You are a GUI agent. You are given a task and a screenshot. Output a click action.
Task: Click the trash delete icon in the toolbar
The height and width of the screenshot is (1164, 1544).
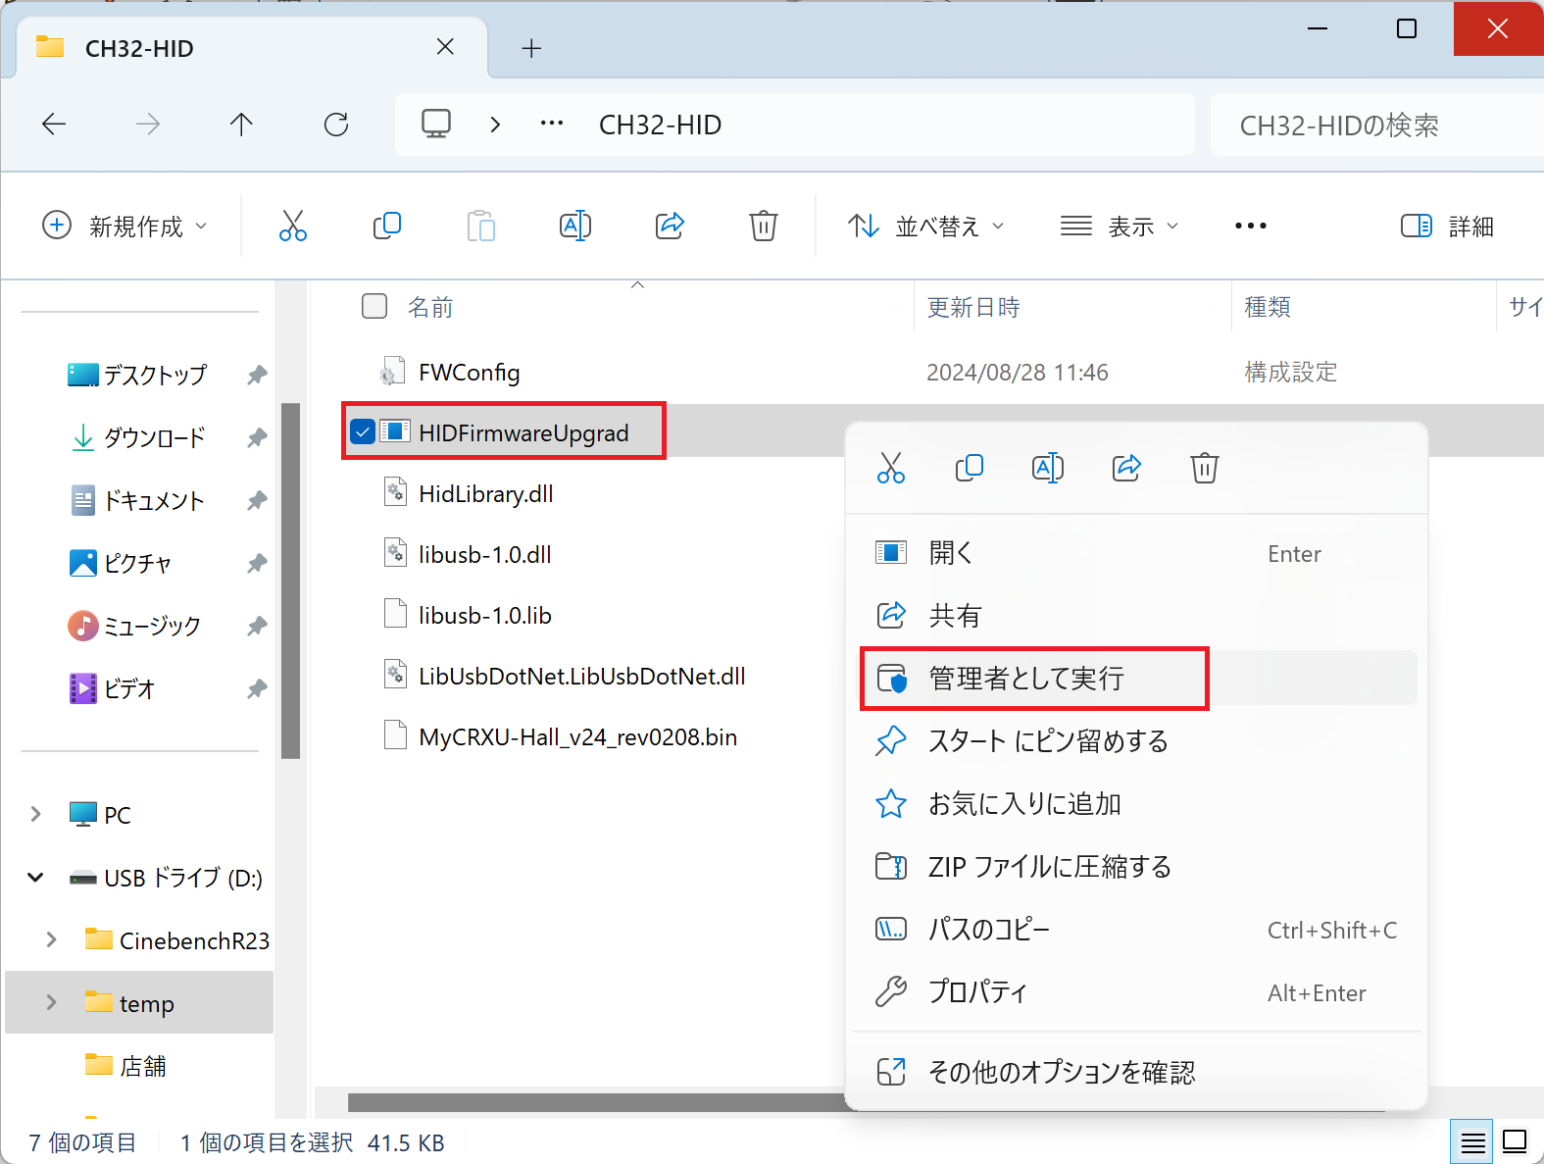pos(764,226)
